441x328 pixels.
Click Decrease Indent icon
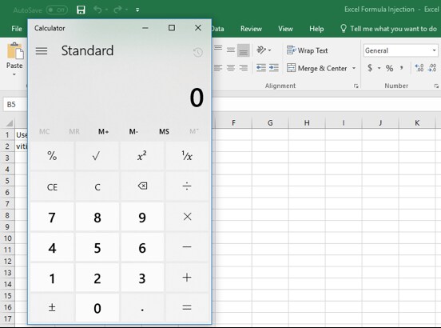[261, 68]
